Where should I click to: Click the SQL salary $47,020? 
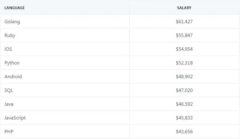point(184,90)
